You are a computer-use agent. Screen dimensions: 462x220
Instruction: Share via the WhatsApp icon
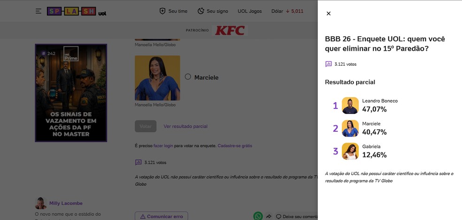coord(258,216)
